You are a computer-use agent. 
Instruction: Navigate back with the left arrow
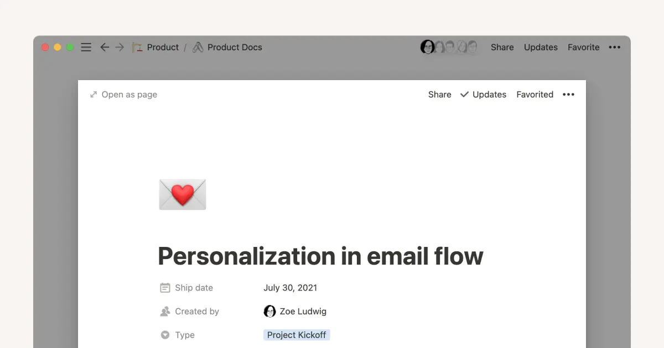tap(105, 47)
